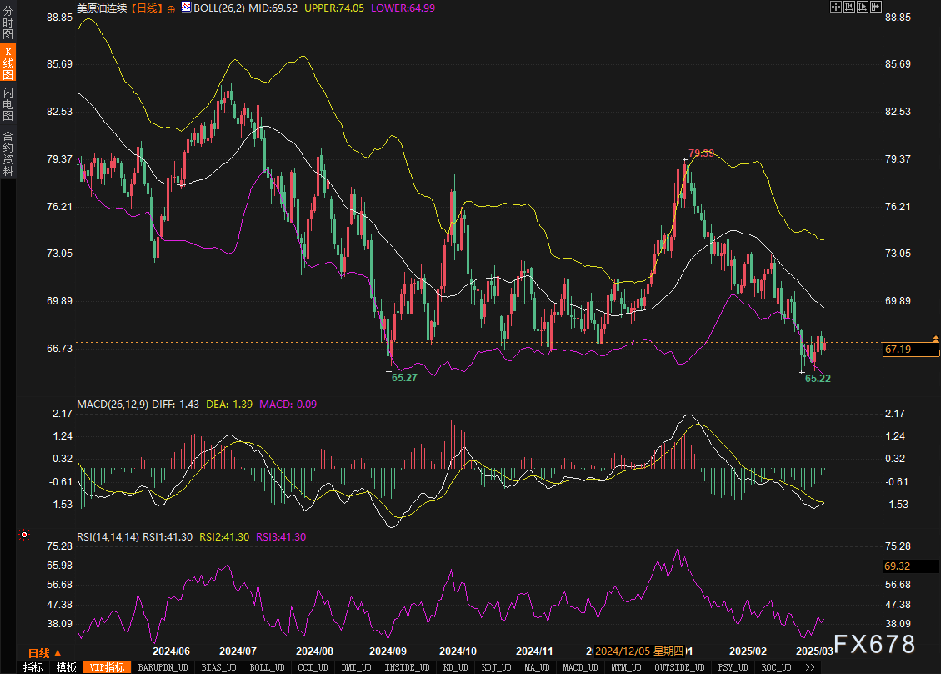Click the 2024/12/05 date marker on timeline
The height and width of the screenshot is (674, 941).
pos(640,651)
